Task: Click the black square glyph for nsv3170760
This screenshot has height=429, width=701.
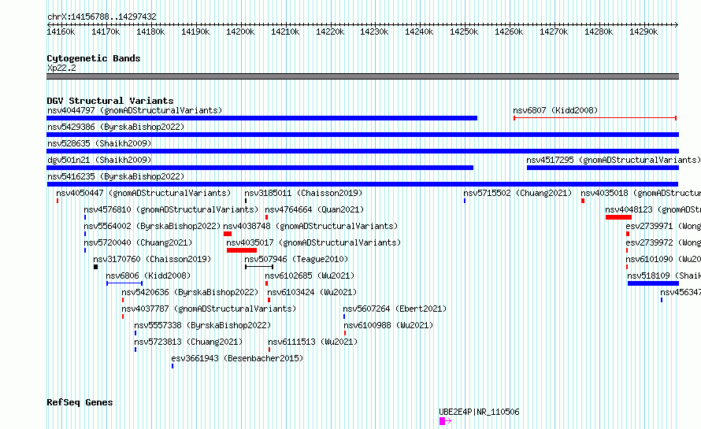Action: pos(95,267)
